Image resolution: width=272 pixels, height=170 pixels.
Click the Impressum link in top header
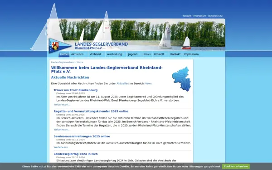(199, 16)
